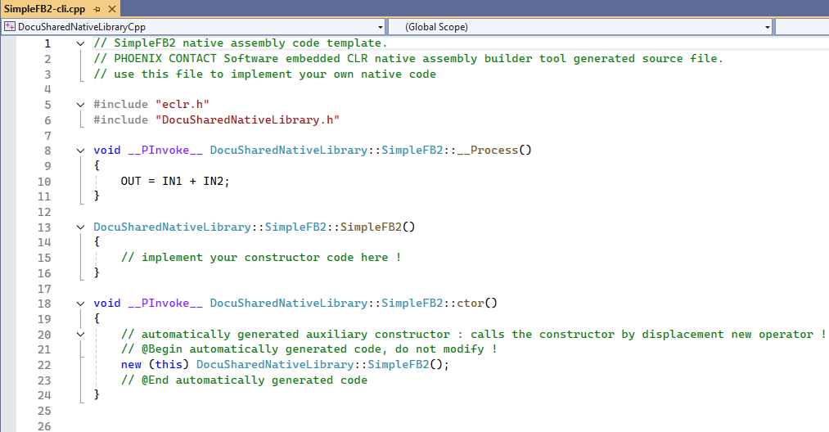Click the __Process function name on line 8
The height and width of the screenshot is (432, 829).
click(494, 151)
